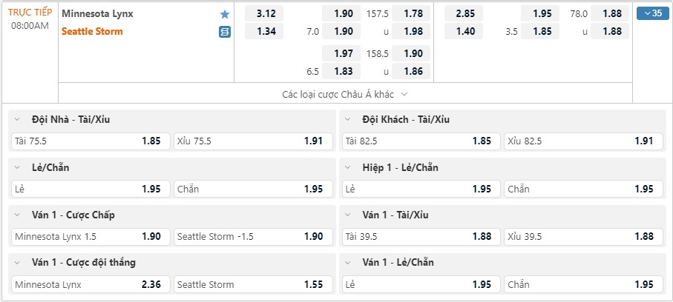Select Tài 75.5 odds 1.85

[x=91, y=141]
